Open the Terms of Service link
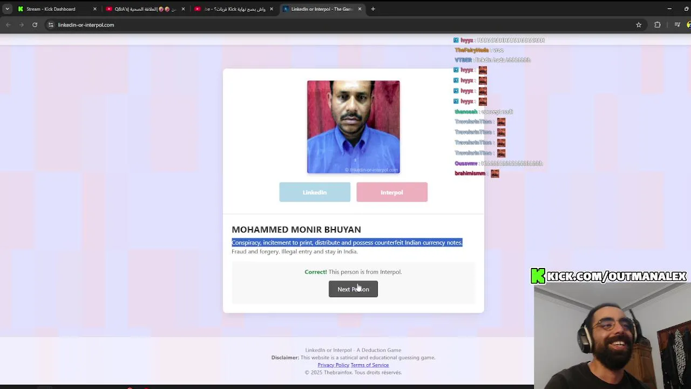691x389 pixels. pyautogui.click(x=370, y=365)
